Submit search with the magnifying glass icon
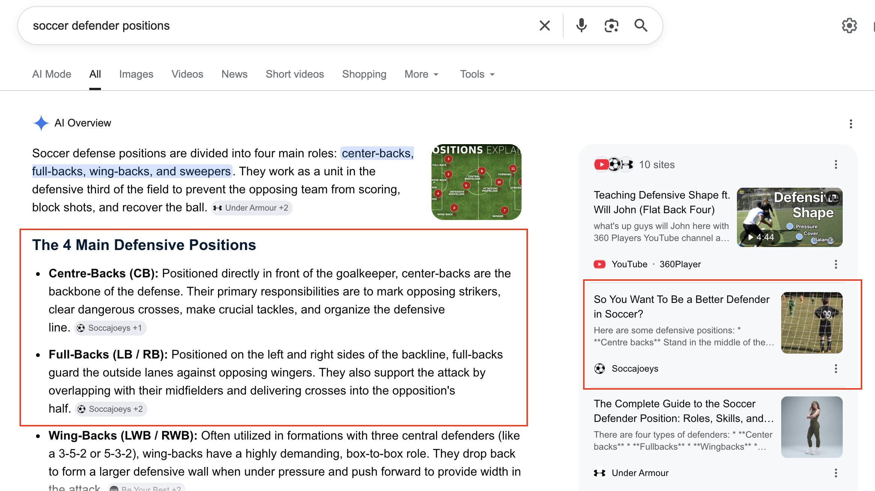 tap(641, 26)
